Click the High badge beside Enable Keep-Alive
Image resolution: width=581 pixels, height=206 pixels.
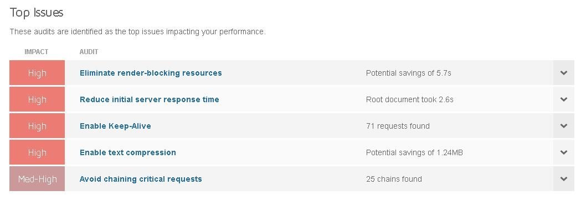click(x=37, y=126)
